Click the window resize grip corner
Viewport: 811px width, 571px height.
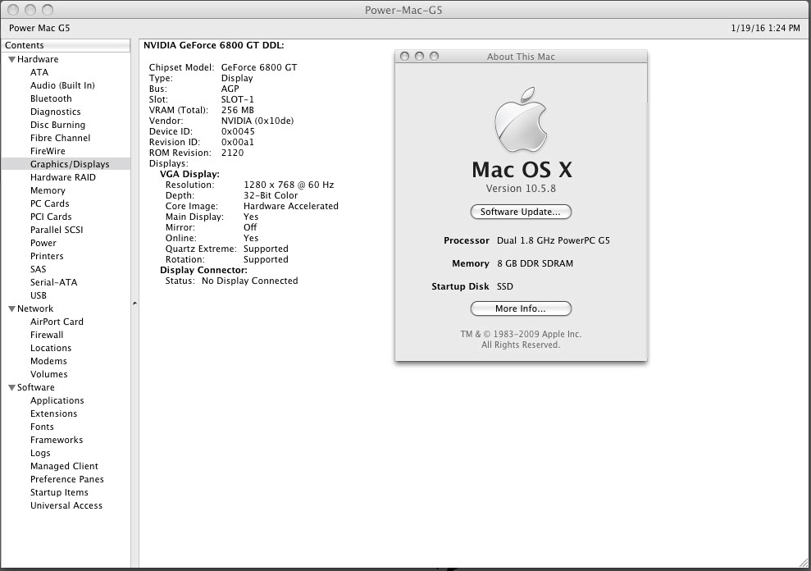point(804,562)
